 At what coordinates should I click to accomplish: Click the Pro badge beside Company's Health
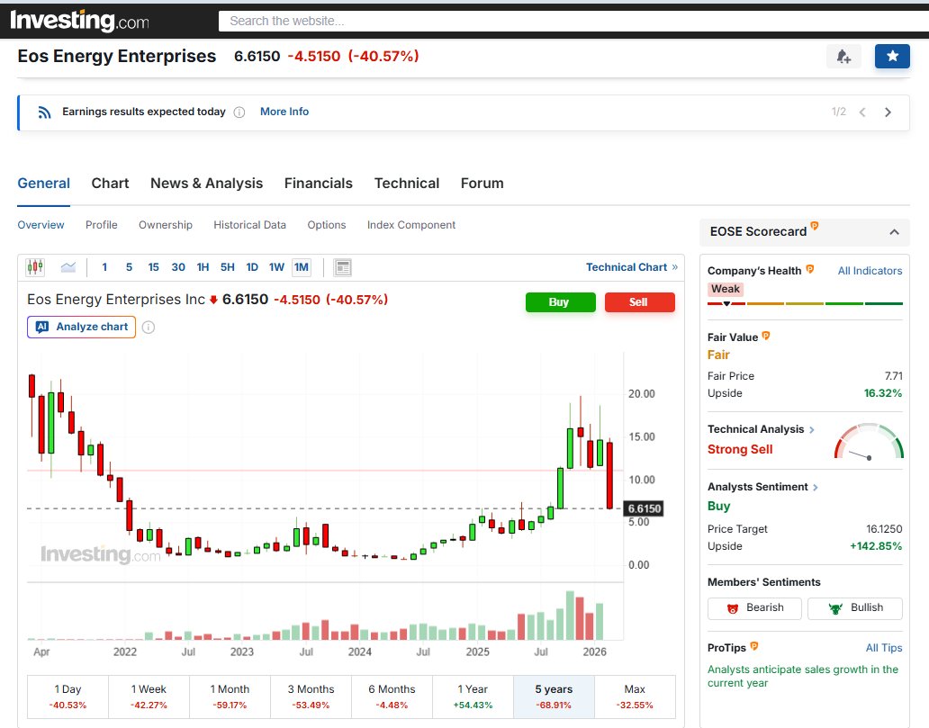(810, 270)
